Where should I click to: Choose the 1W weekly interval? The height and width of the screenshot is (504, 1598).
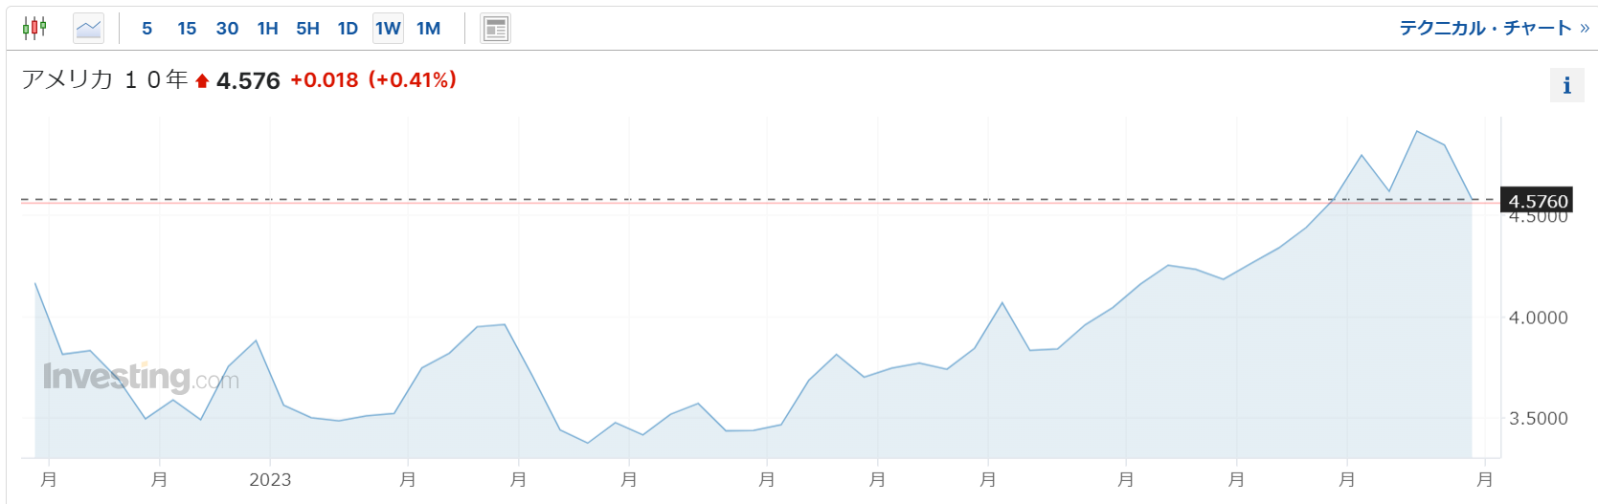coord(388,29)
